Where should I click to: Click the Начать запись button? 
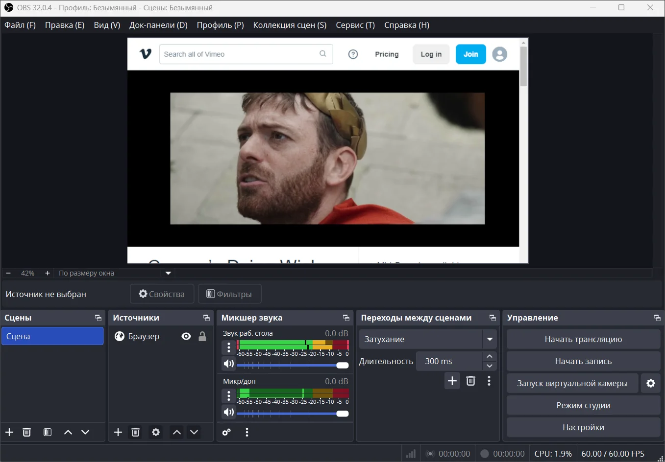click(x=583, y=361)
